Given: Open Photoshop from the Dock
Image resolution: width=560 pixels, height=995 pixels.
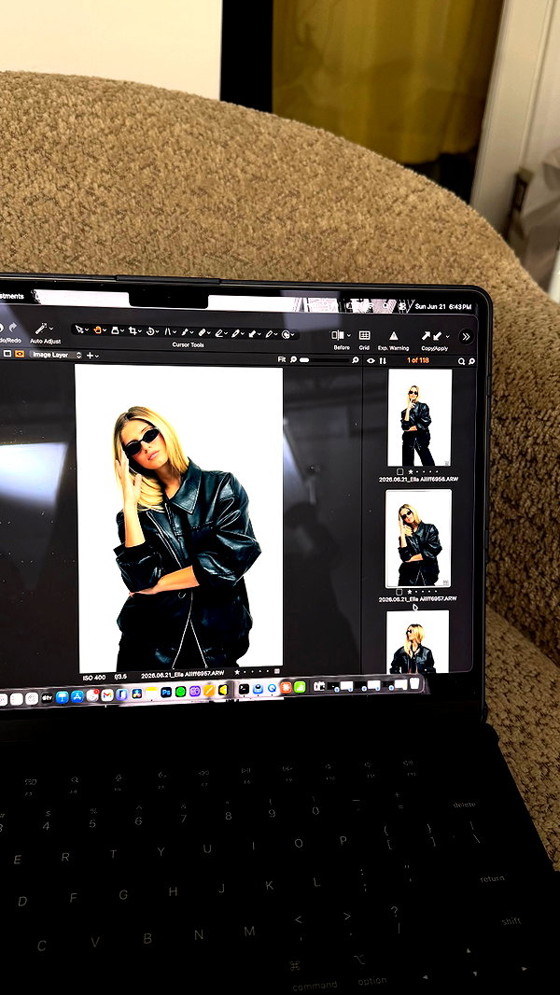Looking at the screenshot, I should pyautogui.click(x=166, y=692).
